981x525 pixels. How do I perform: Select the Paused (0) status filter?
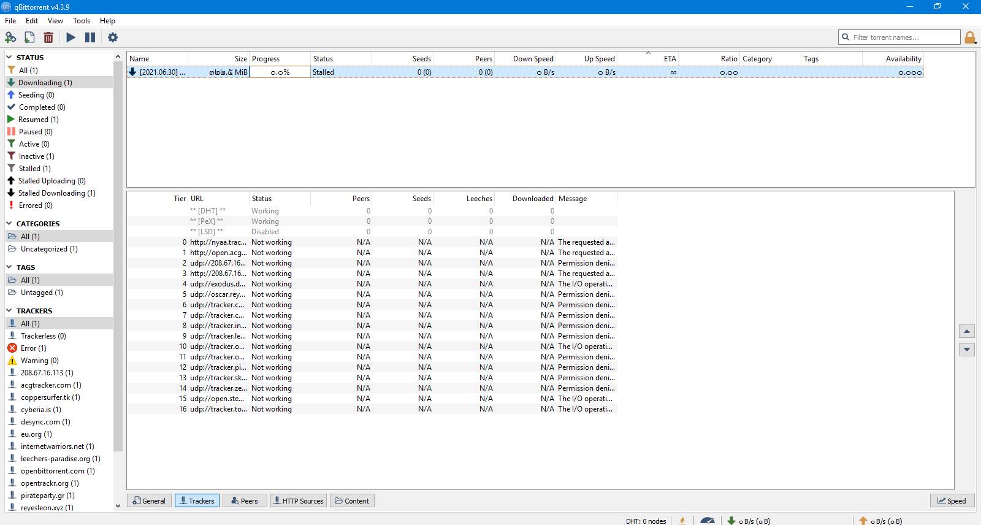[59, 132]
